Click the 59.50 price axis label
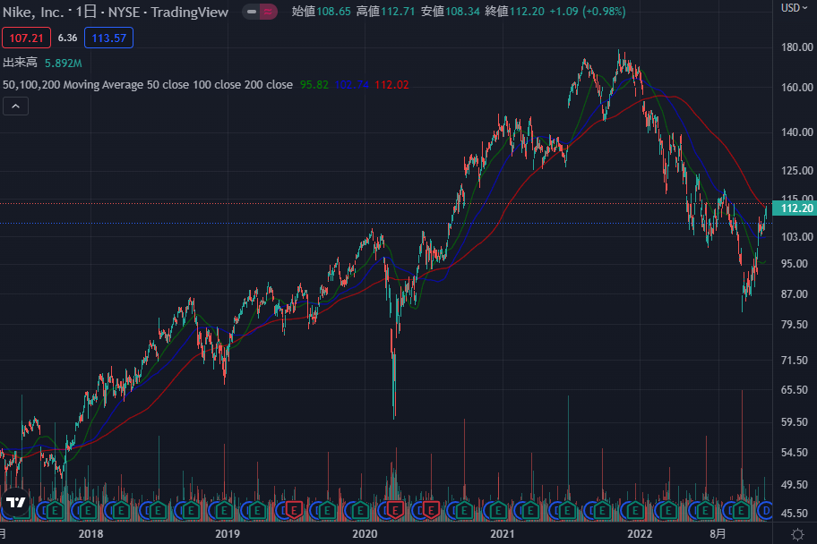The width and height of the screenshot is (817, 544). [795, 422]
